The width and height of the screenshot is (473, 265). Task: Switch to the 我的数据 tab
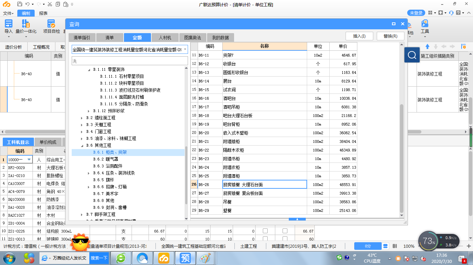pyautogui.click(x=220, y=38)
